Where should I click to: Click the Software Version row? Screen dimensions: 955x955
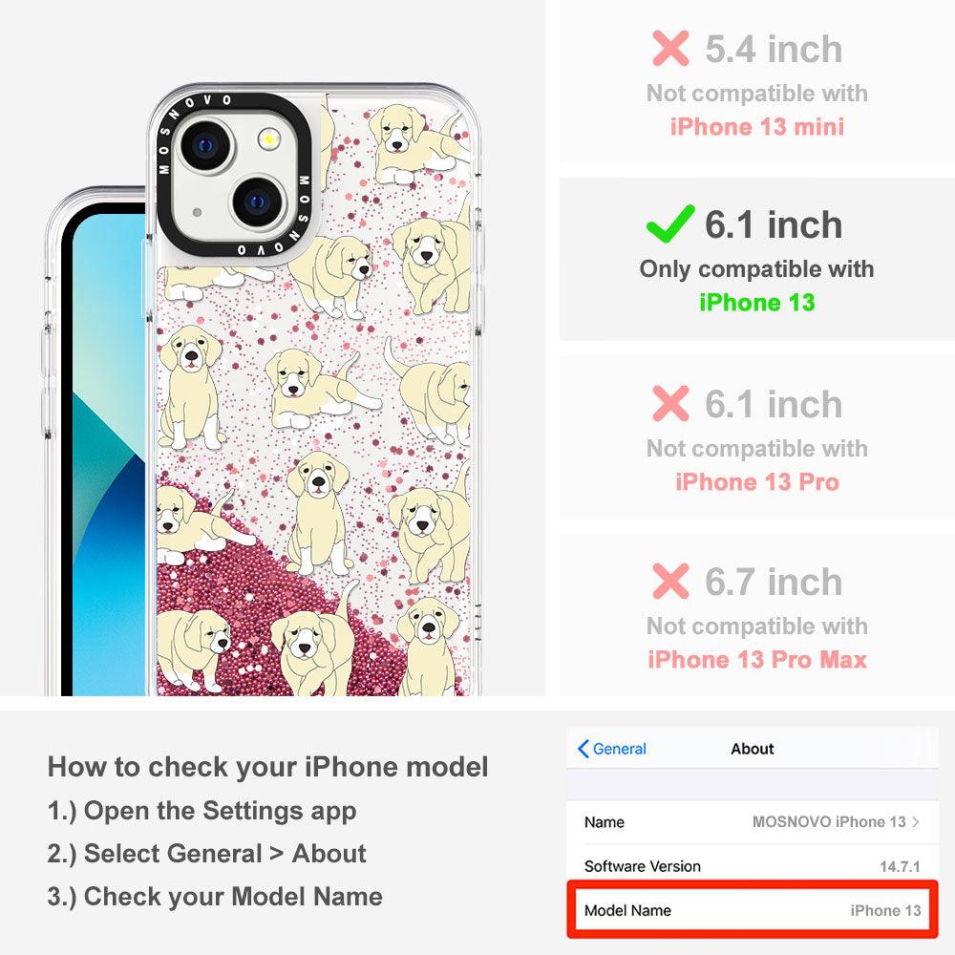(753, 866)
